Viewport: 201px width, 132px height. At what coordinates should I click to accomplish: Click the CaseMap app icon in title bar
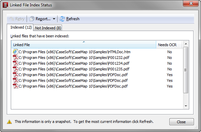[x=5, y=5]
